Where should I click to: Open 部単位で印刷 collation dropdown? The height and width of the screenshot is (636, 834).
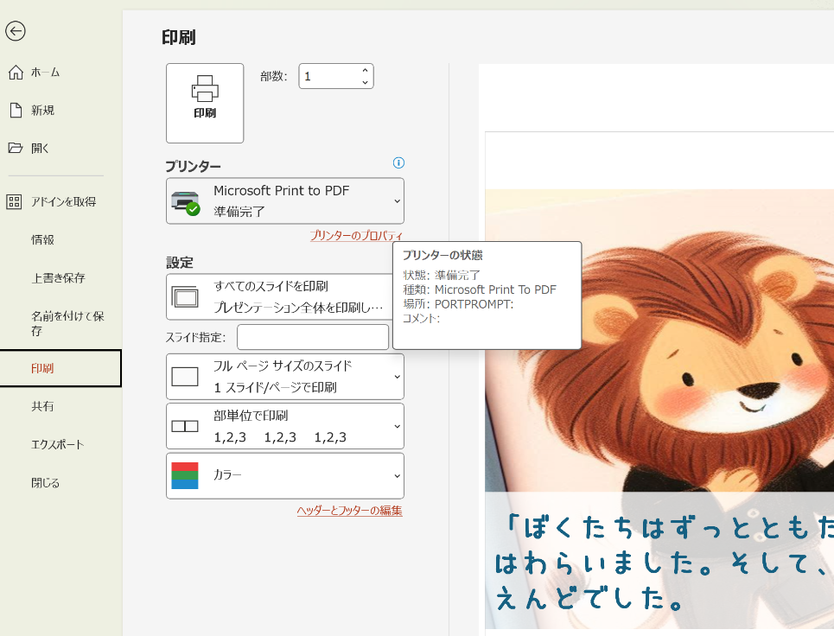point(285,426)
